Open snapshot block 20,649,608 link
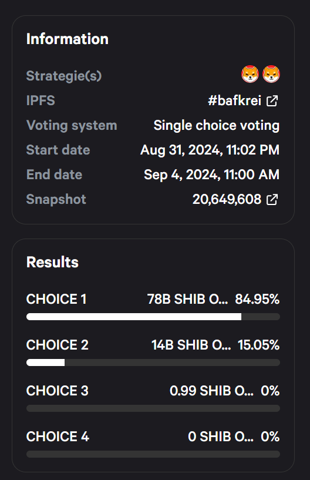Viewport: 310px width, 480px height. pyautogui.click(x=227, y=199)
